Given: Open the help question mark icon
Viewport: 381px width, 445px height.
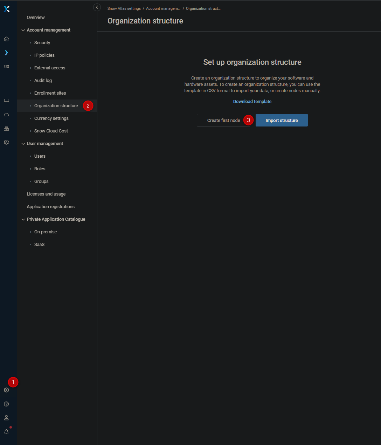Looking at the screenshot, I should click(6, 404).
